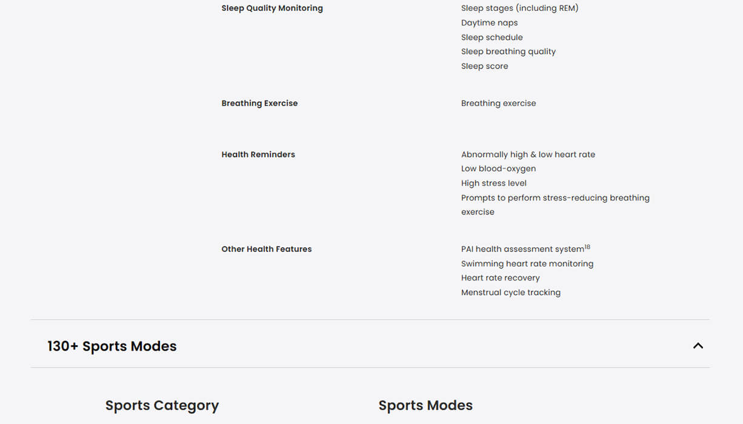Select the Health Reminders label
743x424 pixels.
(x=258, y=154)
